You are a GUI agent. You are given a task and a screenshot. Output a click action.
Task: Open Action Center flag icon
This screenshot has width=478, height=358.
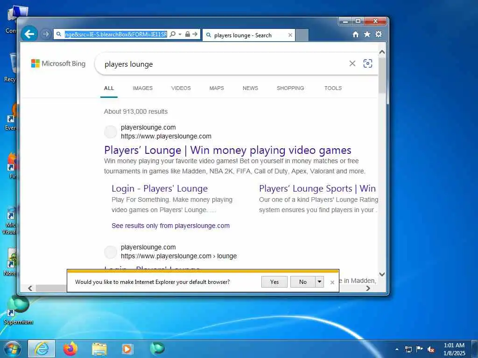pyautogui.click(x=420, y=349)
